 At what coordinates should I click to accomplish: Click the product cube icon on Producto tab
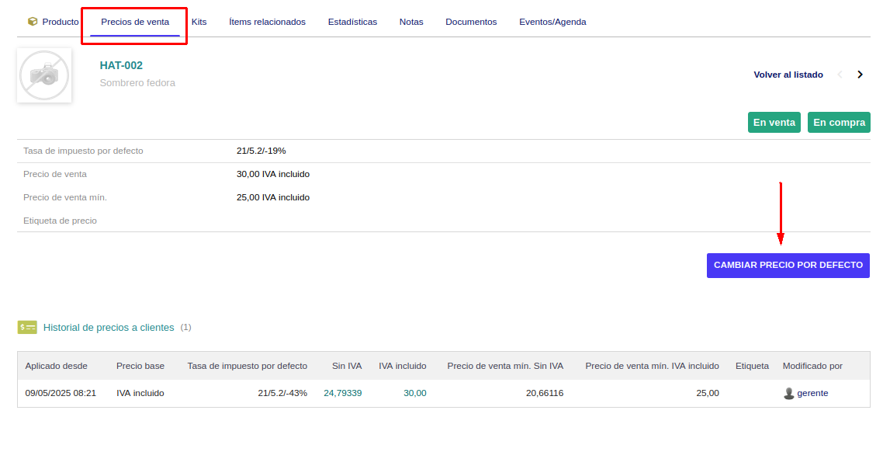(x=33, y=22)
